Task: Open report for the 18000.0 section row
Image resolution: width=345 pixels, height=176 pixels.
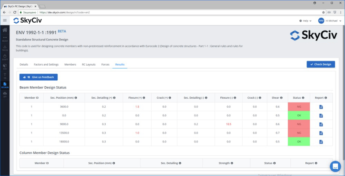Action: (x=321, y=141)
